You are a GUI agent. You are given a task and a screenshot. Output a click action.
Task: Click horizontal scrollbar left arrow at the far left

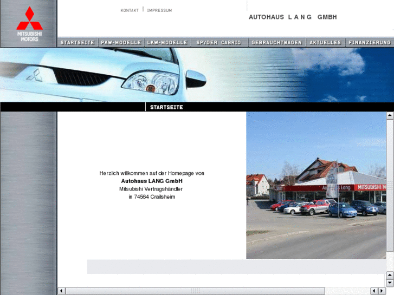(61, 291)
